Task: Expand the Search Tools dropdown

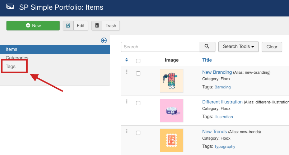Action: coord(238,47)
